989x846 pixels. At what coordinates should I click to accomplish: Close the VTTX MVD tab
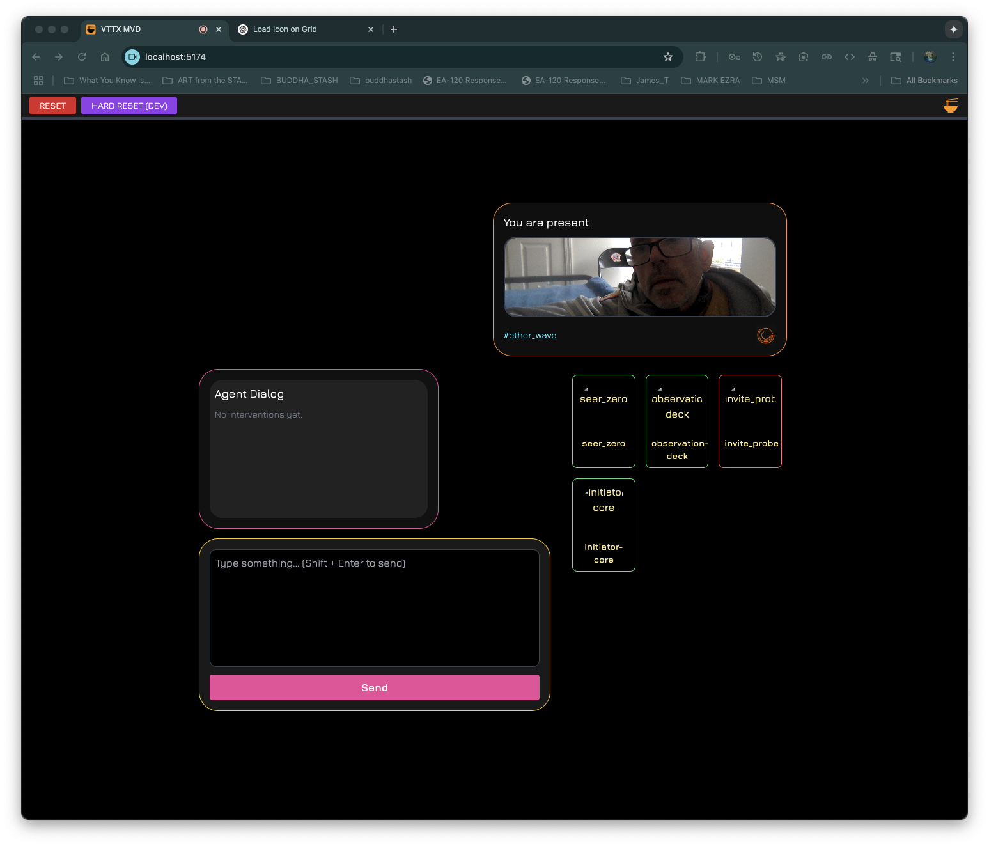click(219, 29)
